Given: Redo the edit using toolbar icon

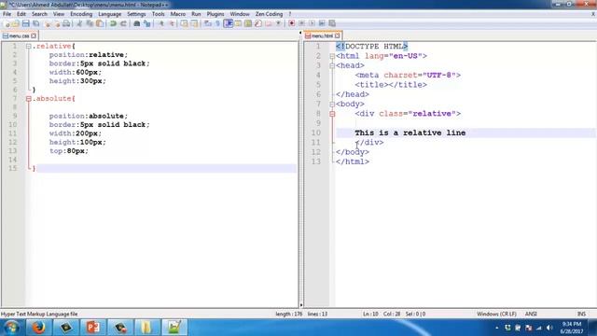Looking at the screenshot, I should pyautogui.click(x=123, y=23).
